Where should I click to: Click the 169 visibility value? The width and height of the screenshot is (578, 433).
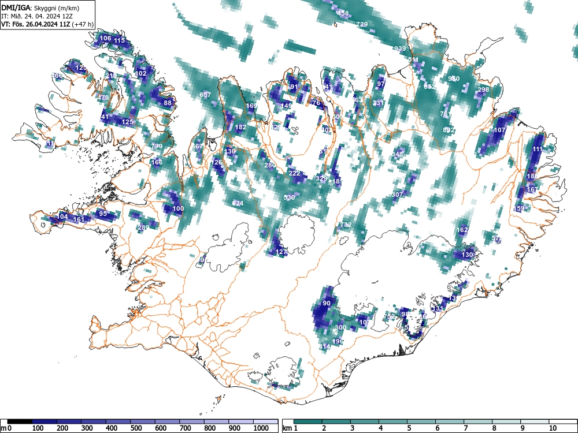click(251, 106)
